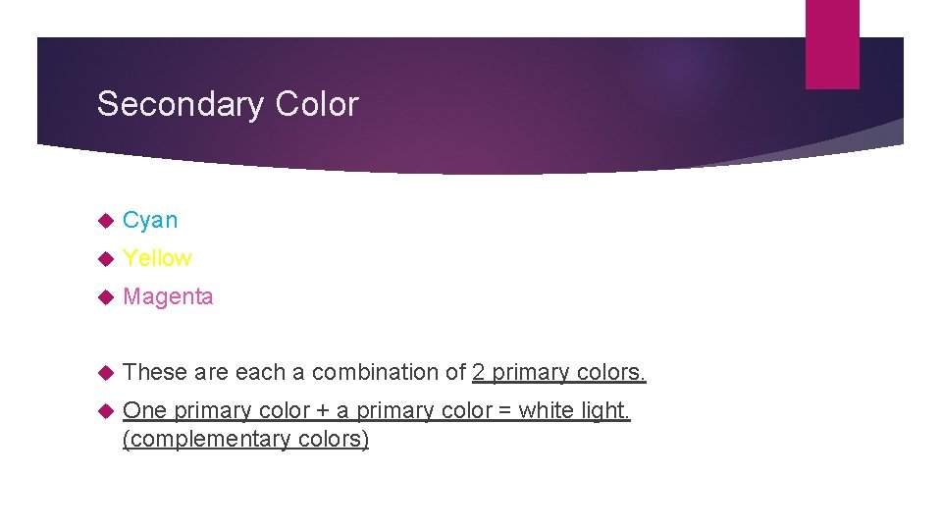Select the Magenta bullet text
Viewport: 942px width, 530px height.
pyautogui.click(x=168, y=296)
